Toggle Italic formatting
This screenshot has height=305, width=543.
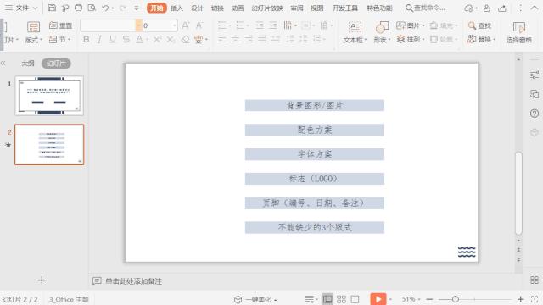[x=99, y=40]
